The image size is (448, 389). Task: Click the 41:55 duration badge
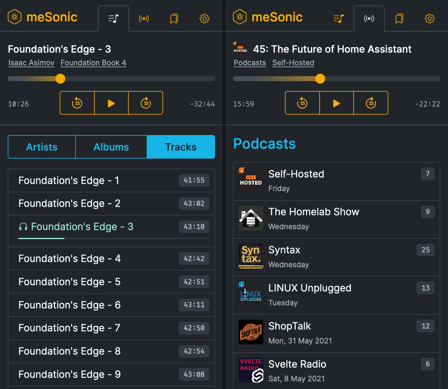tap(194, 180)
